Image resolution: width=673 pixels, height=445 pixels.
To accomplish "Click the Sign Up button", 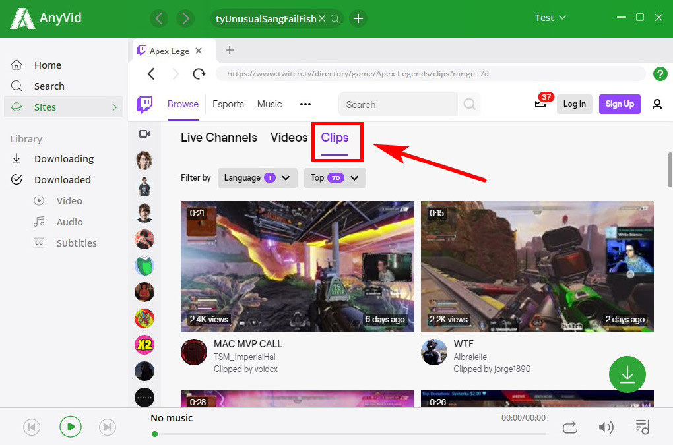I will (620, 104).
